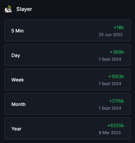135x143 pixels.
Task: Click the +6255k gained value
Action: 115,125
